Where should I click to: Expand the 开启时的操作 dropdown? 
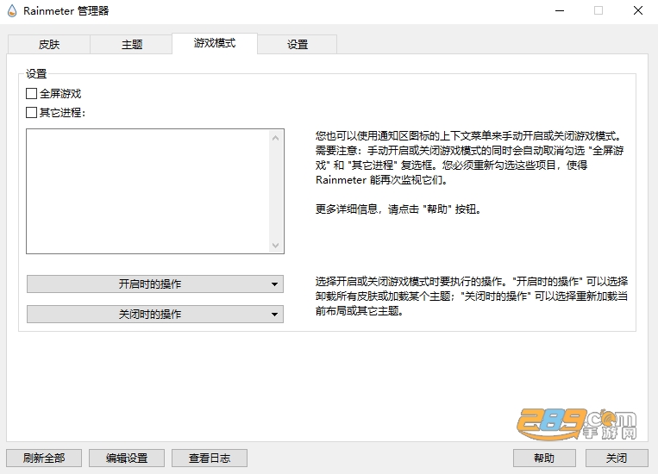tap(155, 284)
